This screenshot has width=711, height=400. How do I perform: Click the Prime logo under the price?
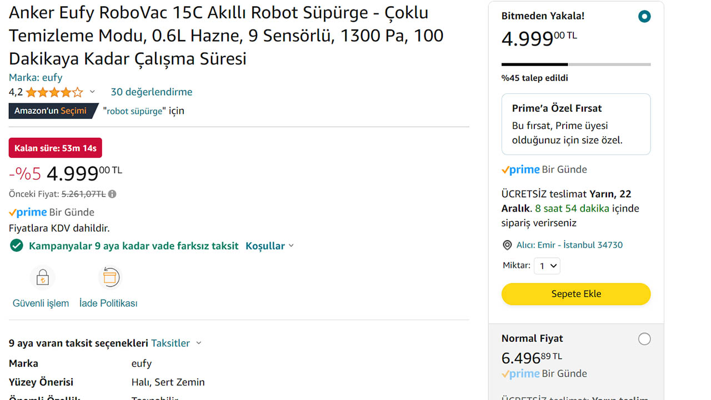point(28,212)
